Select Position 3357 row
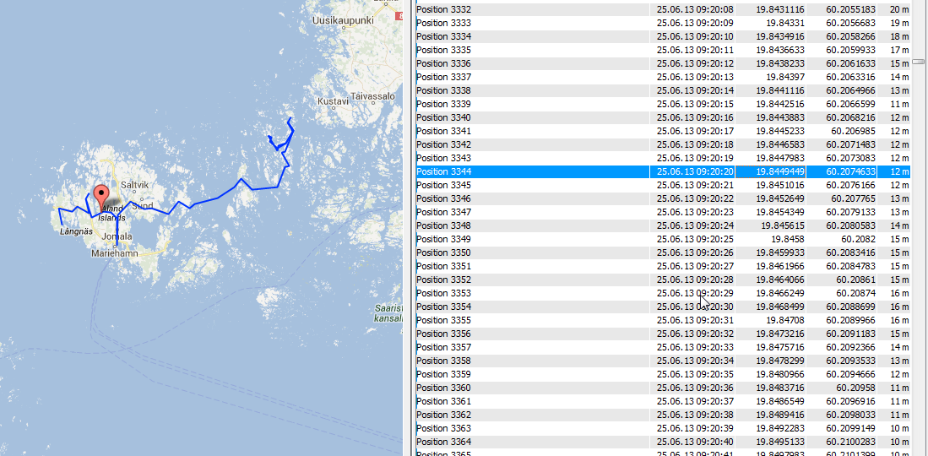This screenshot has height=456, width=928. click(444, 347)
